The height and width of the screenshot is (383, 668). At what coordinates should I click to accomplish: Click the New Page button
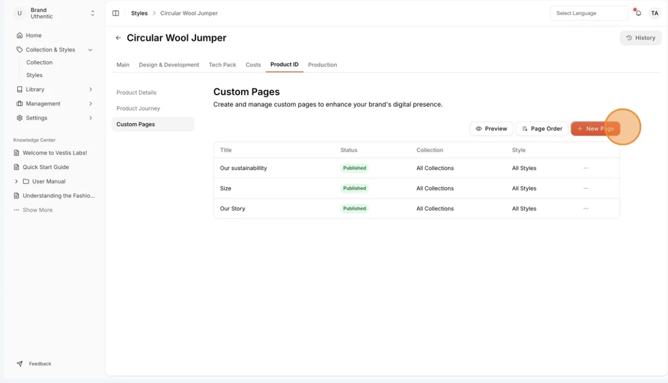pyautogui.click(x=595, y=129)
